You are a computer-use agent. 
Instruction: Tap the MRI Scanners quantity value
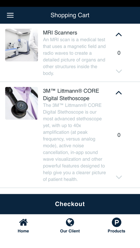[x=119, y=53]
